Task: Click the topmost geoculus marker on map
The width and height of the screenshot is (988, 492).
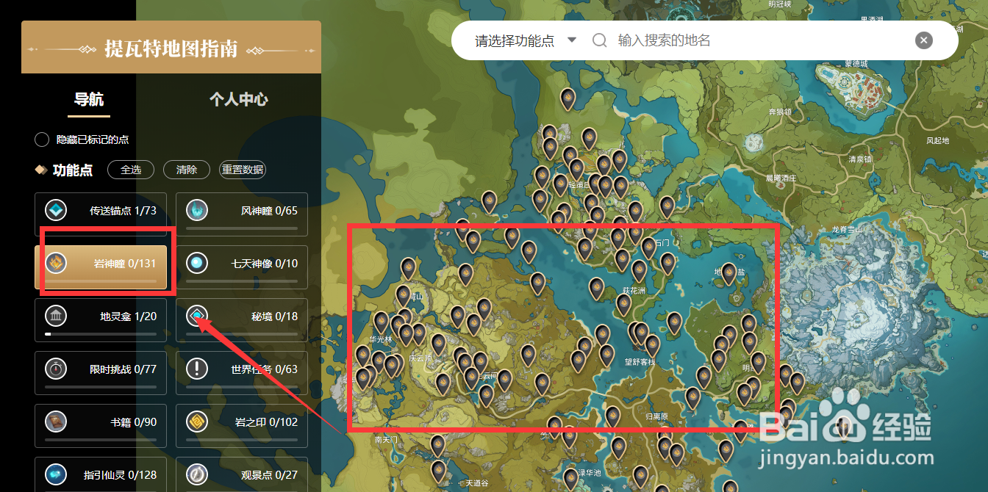Action: [568, 98]
